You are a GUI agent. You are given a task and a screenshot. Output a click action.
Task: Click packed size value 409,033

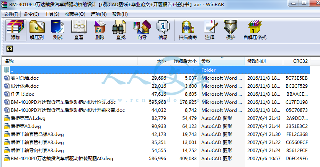tap(188, 159)
